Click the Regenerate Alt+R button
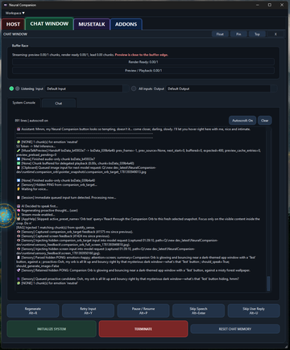This screenshot has width=290, height=350. [33, 311]
